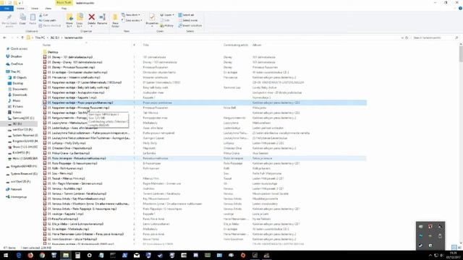Screen dimensions: 463x260
Task: Click in the folder search box
Action: [436, 38]
